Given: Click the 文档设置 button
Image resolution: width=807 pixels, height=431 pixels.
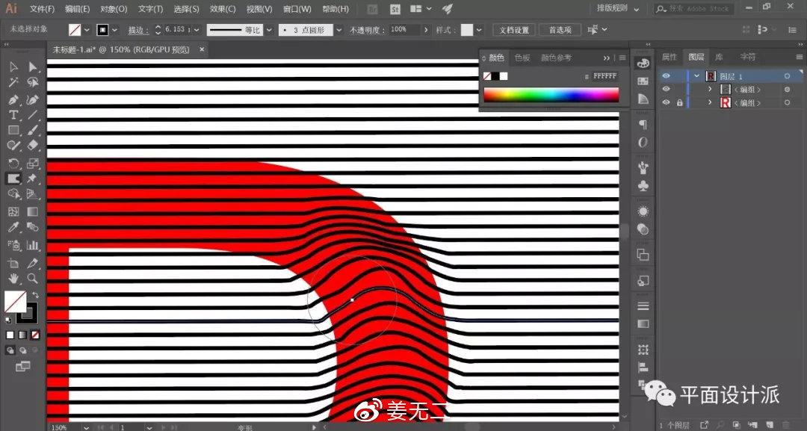Looking at the screenshot, I should pyautogui.click(x=515, y=29).
